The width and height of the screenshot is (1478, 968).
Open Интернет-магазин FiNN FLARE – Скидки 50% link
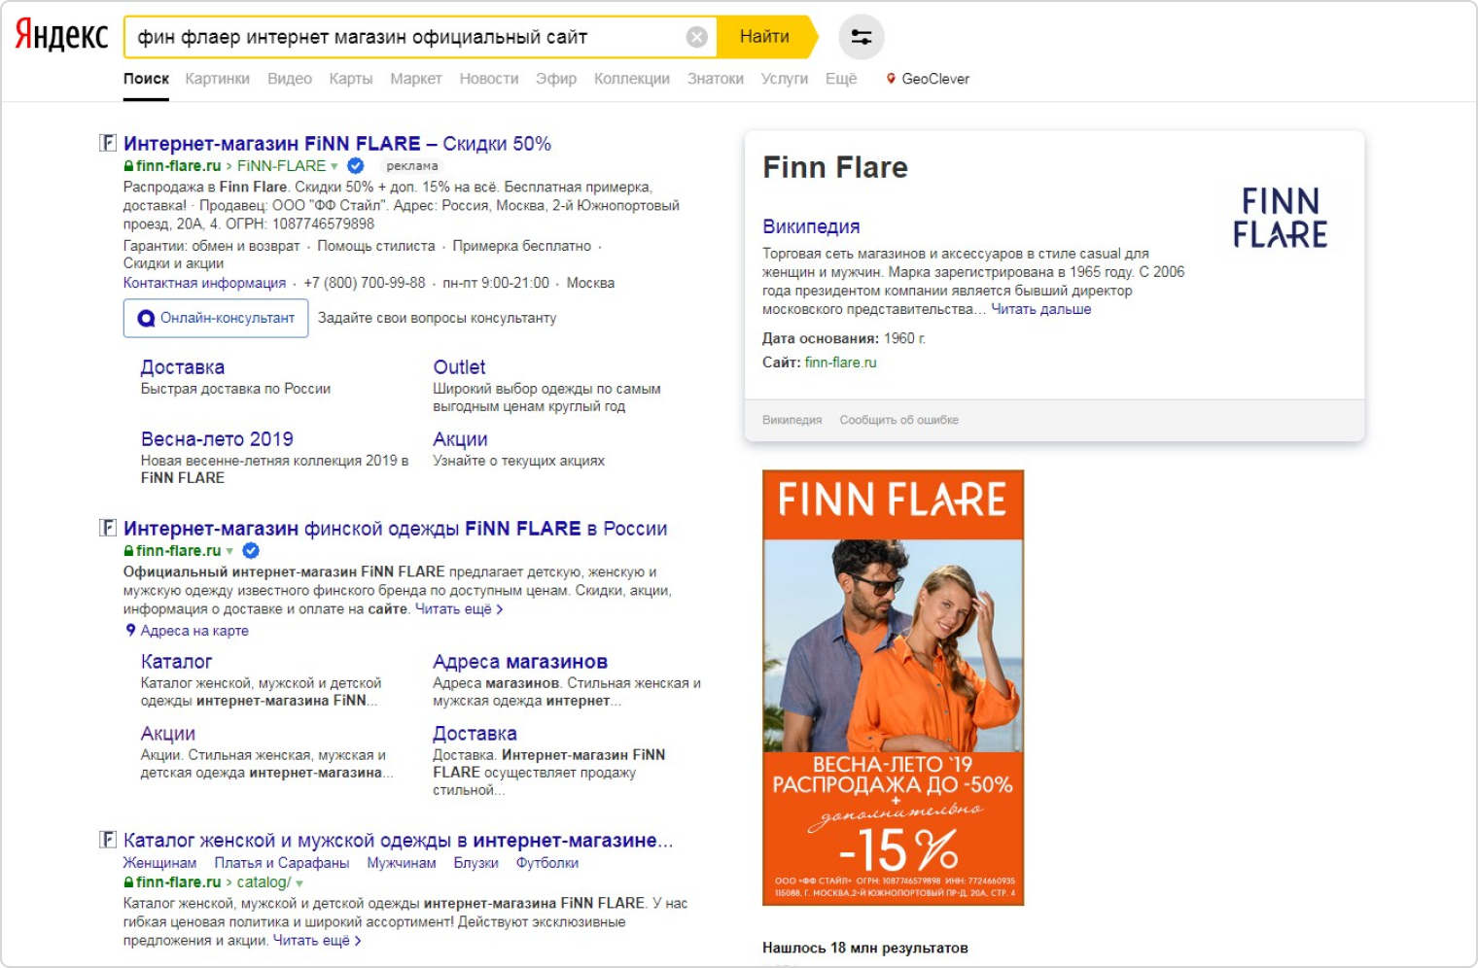337,144
